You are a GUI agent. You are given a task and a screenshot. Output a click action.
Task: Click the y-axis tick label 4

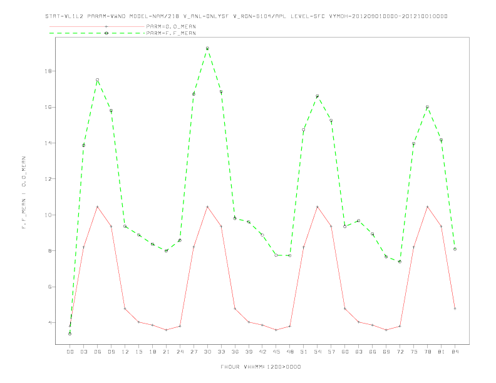[x=49, y=323]
